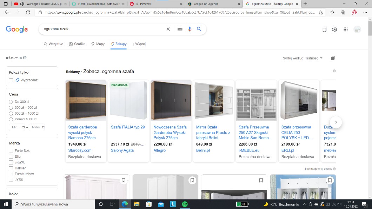The image size is (372, 209).
Task: Open the settings gear icon
Action: [334, 29]
